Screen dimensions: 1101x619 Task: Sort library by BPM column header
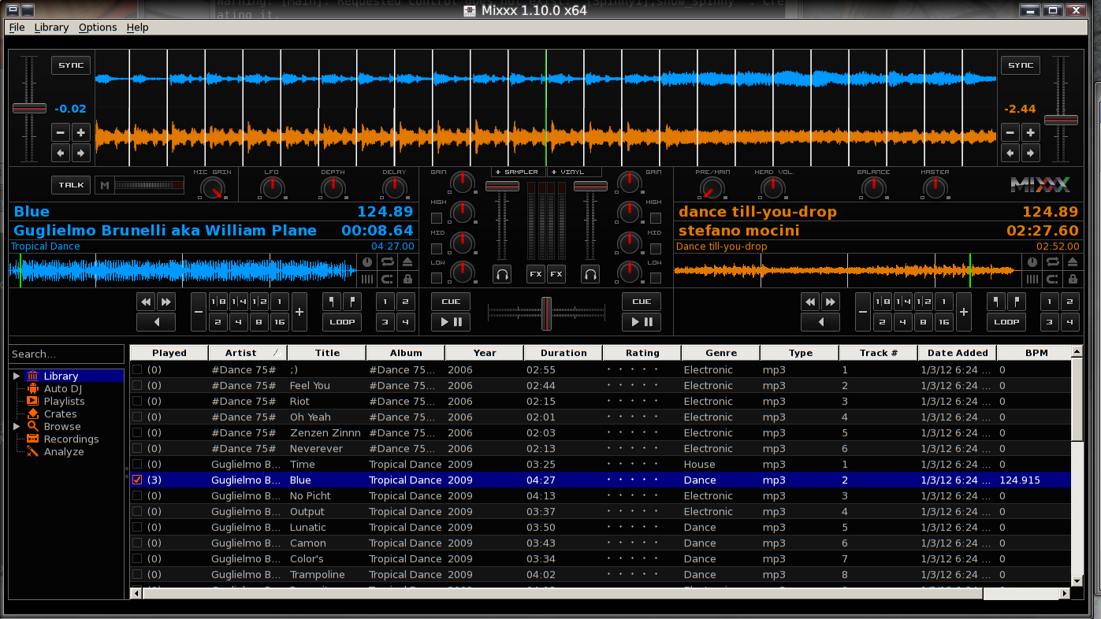click(1036, 353)
